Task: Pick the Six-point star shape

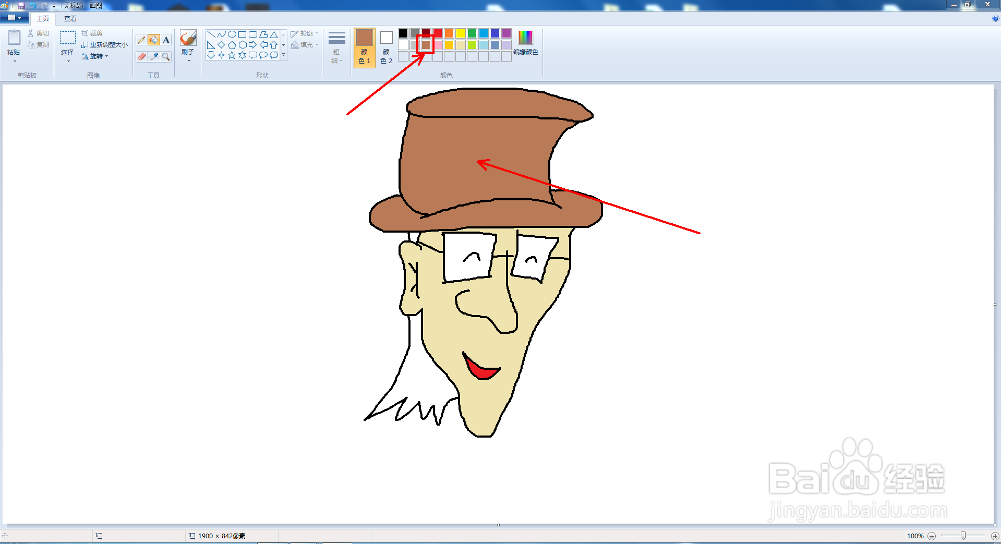Action: click(243, 55)
